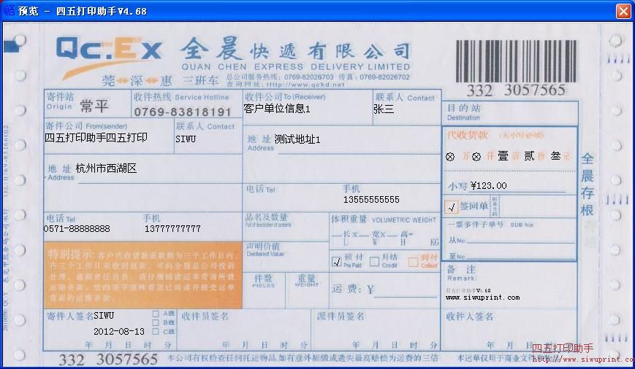Click the barcode at the top right
This screenshot has width=635, height=369.
[516, 61]
